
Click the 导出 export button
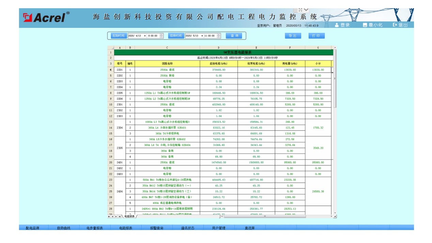(293, 36)
